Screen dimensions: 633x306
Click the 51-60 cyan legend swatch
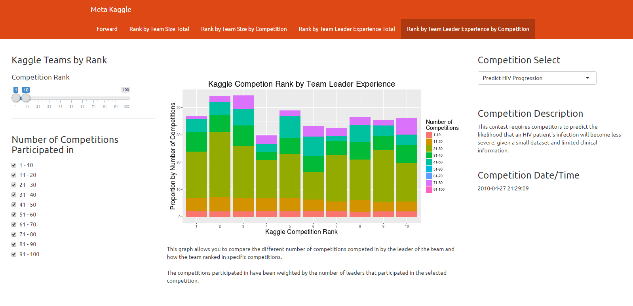point(429,169)
